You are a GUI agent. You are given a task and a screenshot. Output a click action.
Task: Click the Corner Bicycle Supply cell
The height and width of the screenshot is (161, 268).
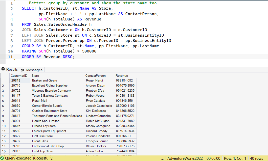point(57,106)
